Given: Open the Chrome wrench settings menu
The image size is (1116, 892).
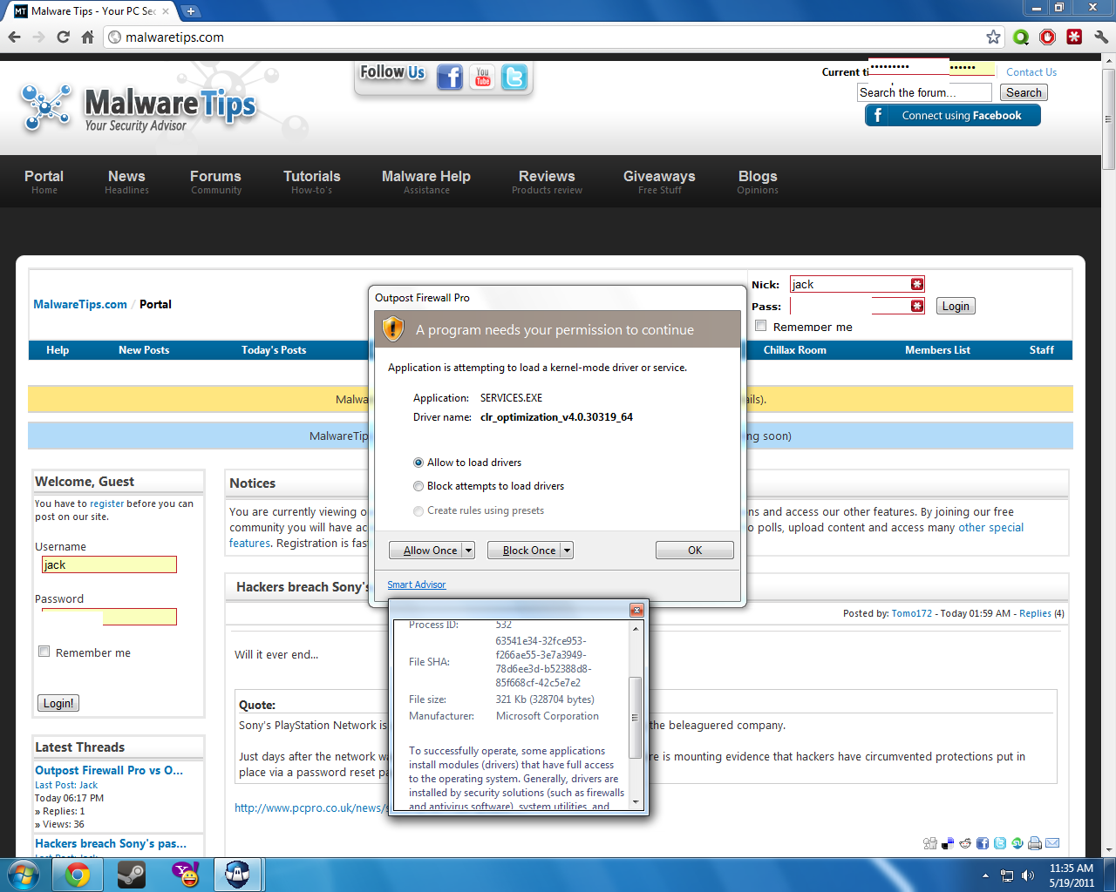Looking at the screenshot, I should click(x=1101, y=37).
